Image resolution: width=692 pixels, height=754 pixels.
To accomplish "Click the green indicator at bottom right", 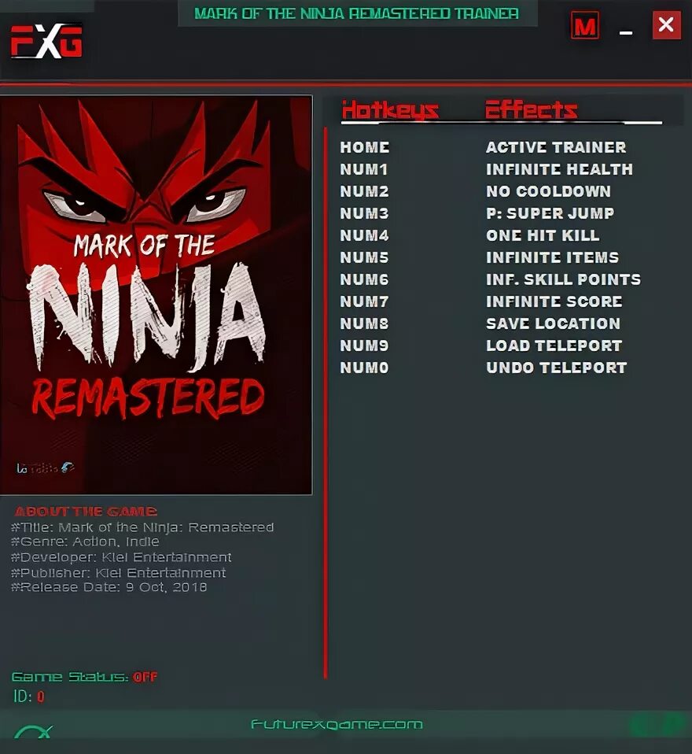I will pyautogui.click(x=657, y=723).
